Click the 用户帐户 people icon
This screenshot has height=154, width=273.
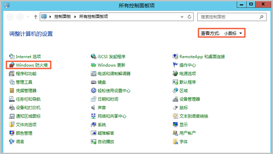175,133
